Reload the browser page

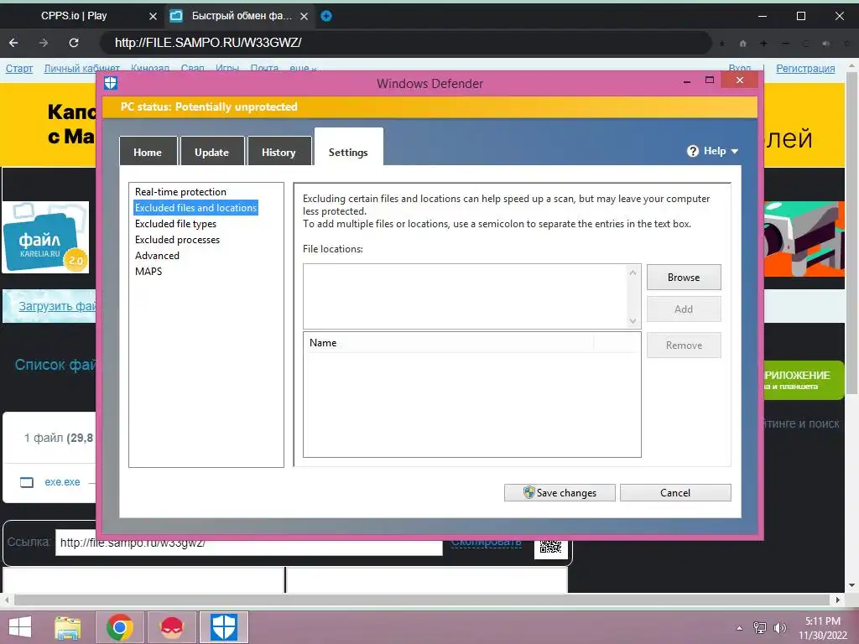coord(74,43)
